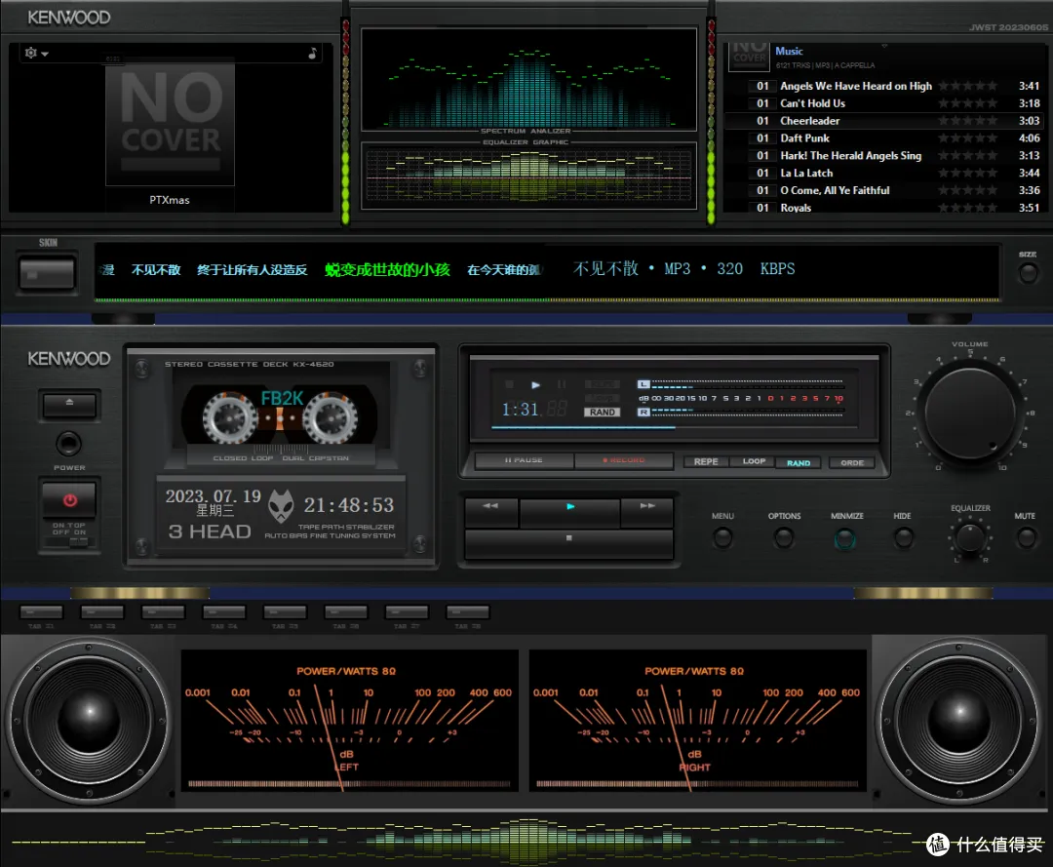The height and width of the screenshot is (867, 1053).
Task: Click the star rating for Can't Hold Us
Action: (x=968, y=103)
